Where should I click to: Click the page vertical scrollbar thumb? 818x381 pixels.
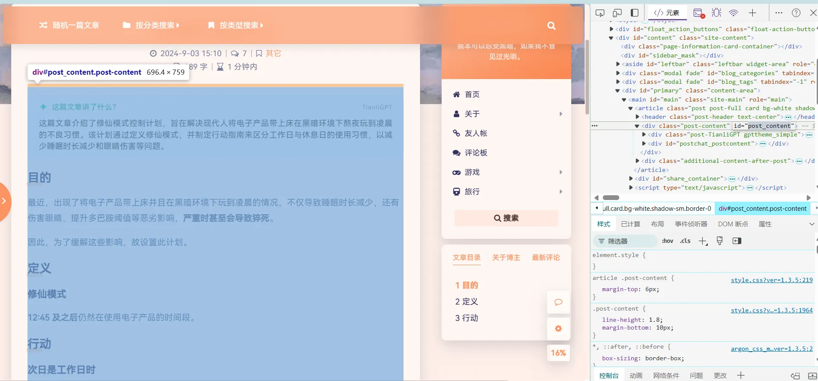[x=587, y=77]
